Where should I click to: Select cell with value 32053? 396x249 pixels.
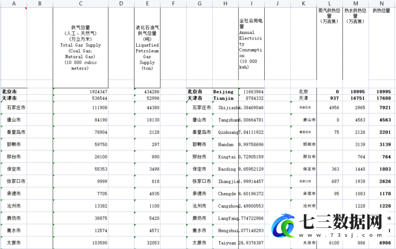(147, 243)
